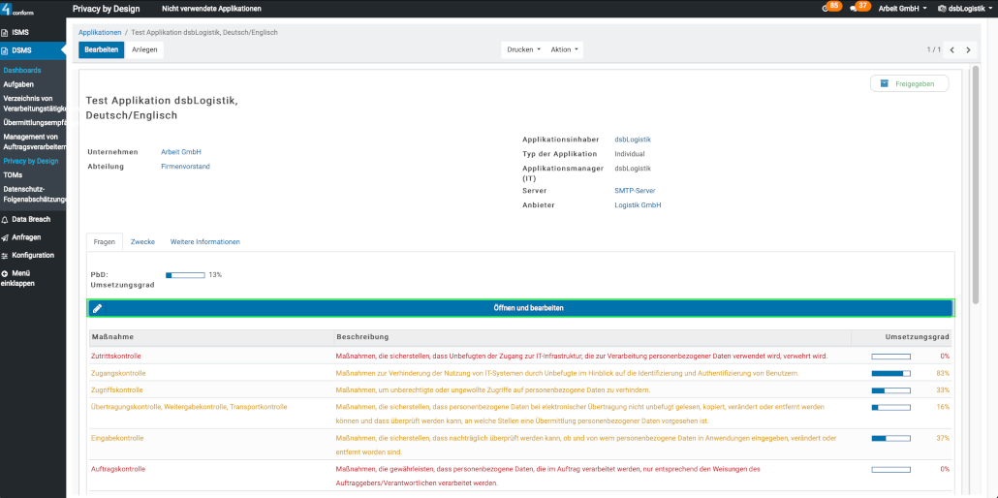998x498 pixels.
Task: Click the PbD Umsetzungsgrad progress bar
Action: tap(185, 275)
